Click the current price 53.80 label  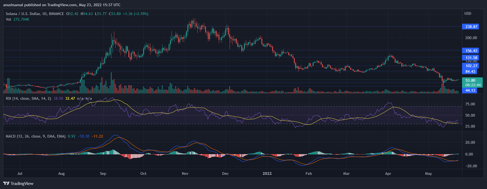click(x=470, y=80)
